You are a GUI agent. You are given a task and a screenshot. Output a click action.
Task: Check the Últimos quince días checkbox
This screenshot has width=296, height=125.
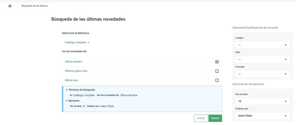(x=217, y=71)
